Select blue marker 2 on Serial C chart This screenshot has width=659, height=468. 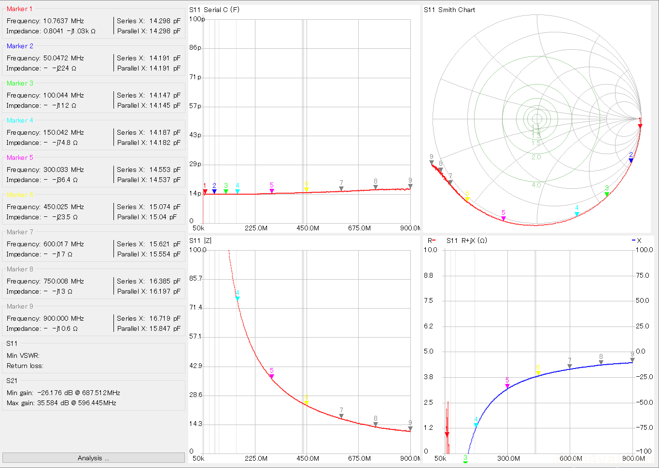coord(214,191)
